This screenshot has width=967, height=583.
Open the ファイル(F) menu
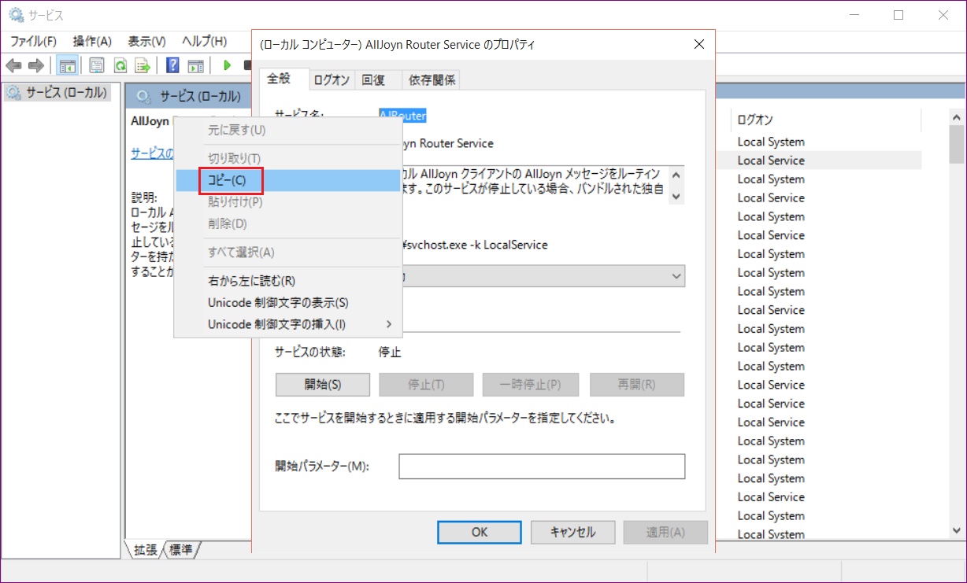tap(33, 41)
